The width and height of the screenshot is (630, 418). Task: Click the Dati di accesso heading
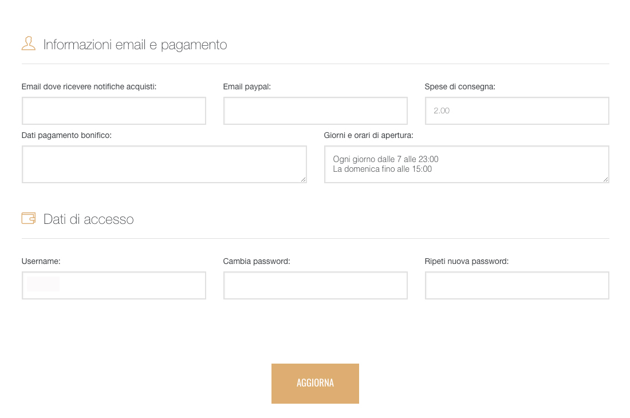[88, 219]
